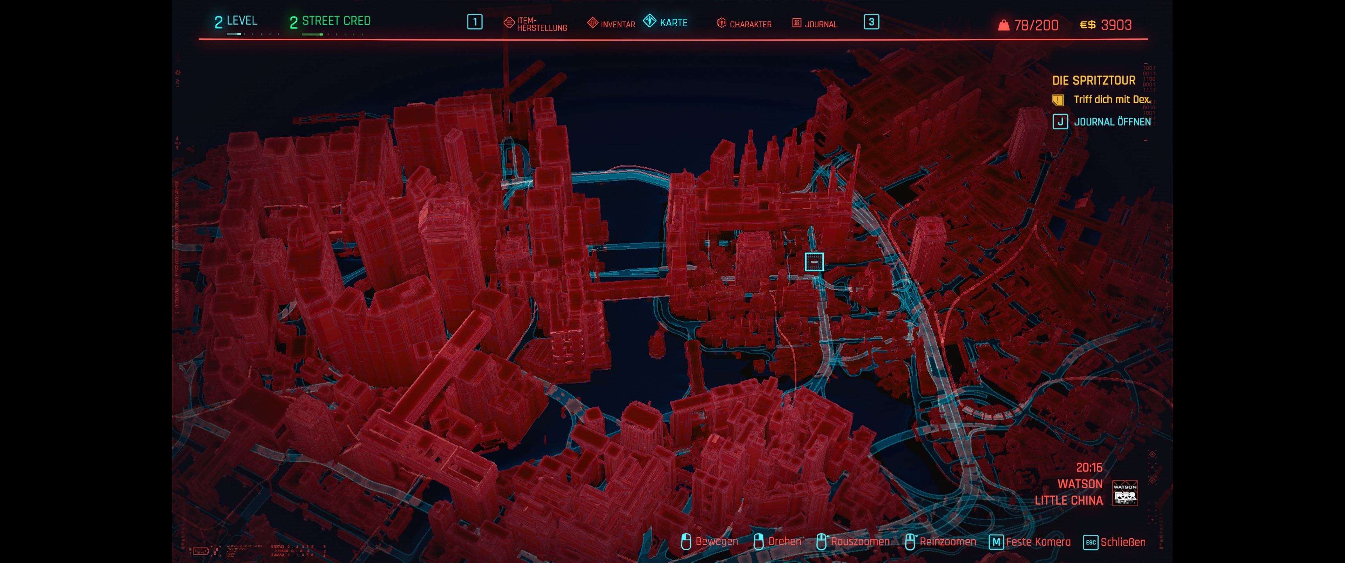
Task: Open the Inventar tab
Action: coord(611,23)
